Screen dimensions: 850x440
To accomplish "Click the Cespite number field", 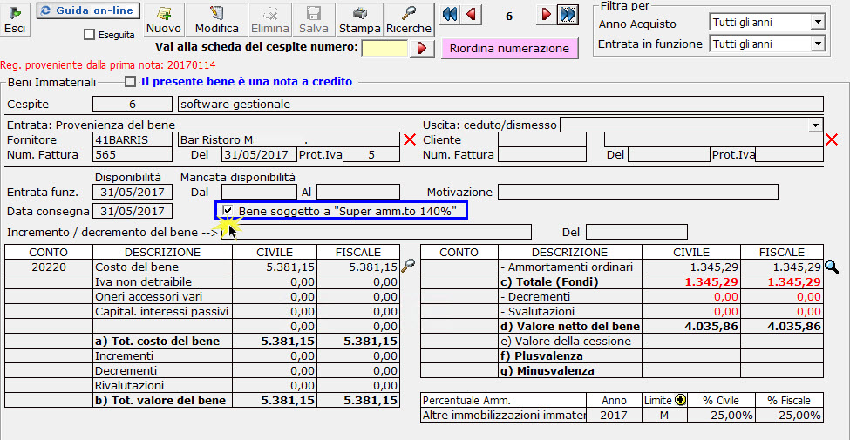I will point(133,104).
